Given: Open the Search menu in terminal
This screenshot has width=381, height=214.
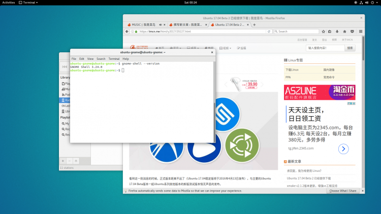Looking at the screenshot, I should [101, 59].
